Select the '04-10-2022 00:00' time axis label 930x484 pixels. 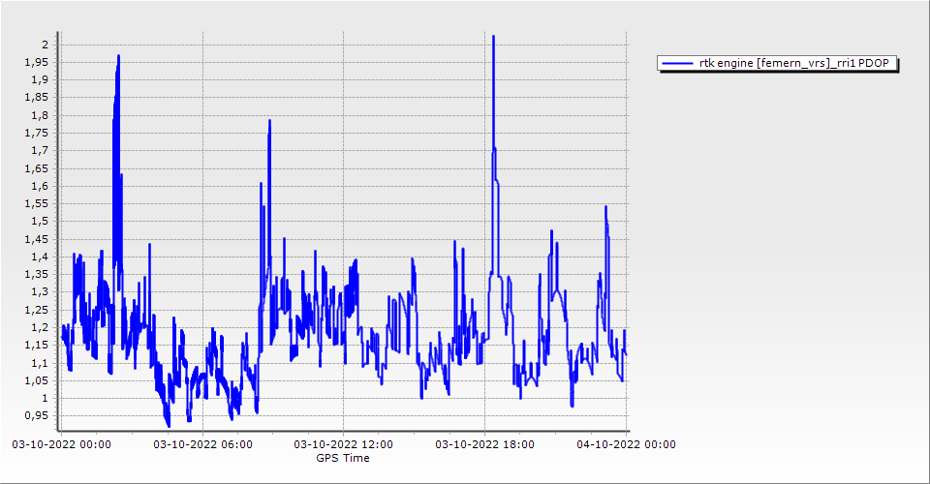[625, 444]
